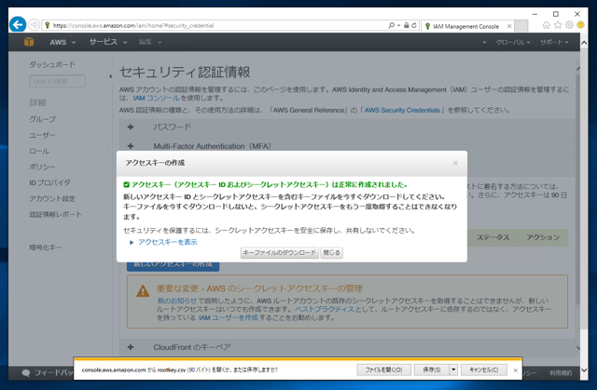Click the IAM search input field
597x390 pixels.
point(58,81)
